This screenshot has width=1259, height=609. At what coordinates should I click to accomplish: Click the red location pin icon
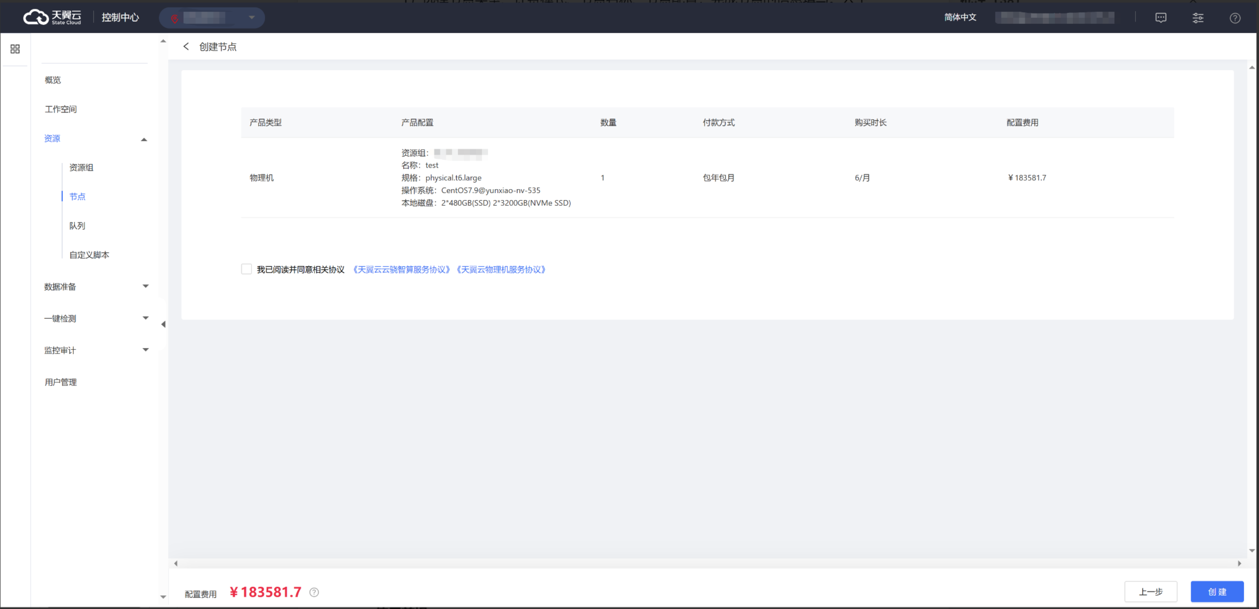(x=175, y=18)
